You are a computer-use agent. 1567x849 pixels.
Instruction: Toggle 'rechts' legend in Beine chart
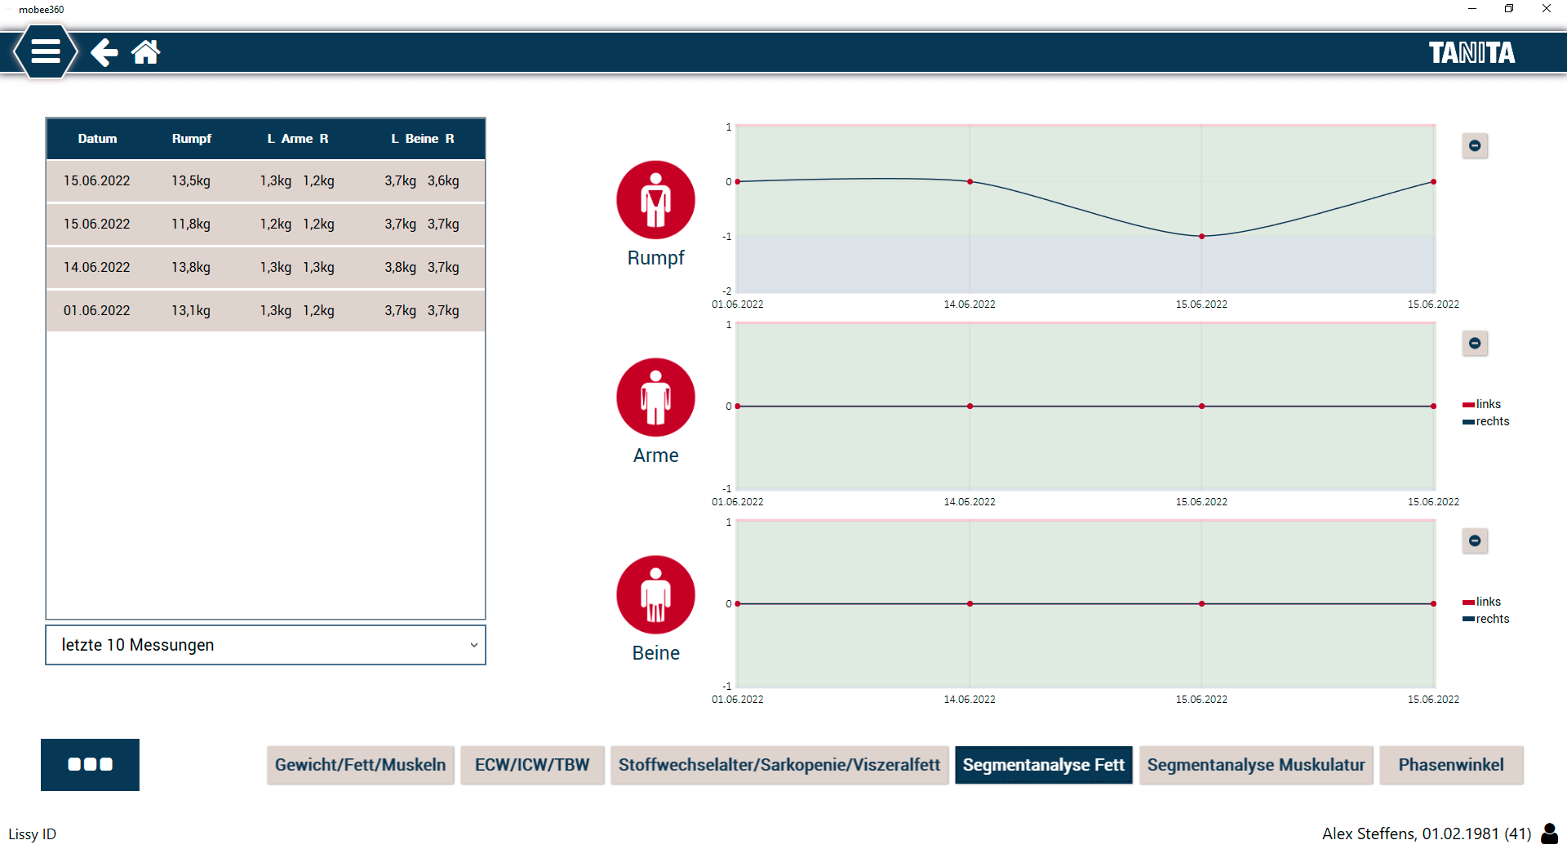pos(1486,619)
